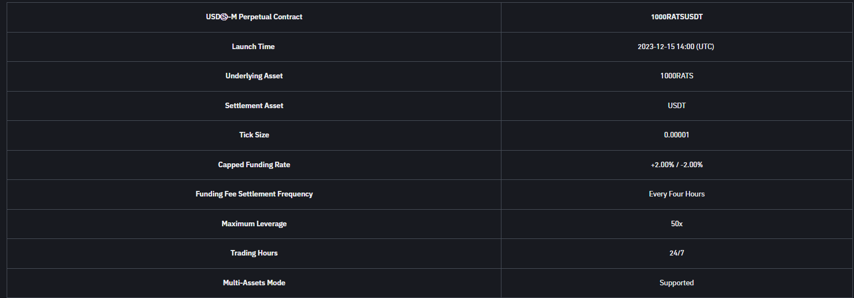Click the Trading Hours label

(254, 253)
